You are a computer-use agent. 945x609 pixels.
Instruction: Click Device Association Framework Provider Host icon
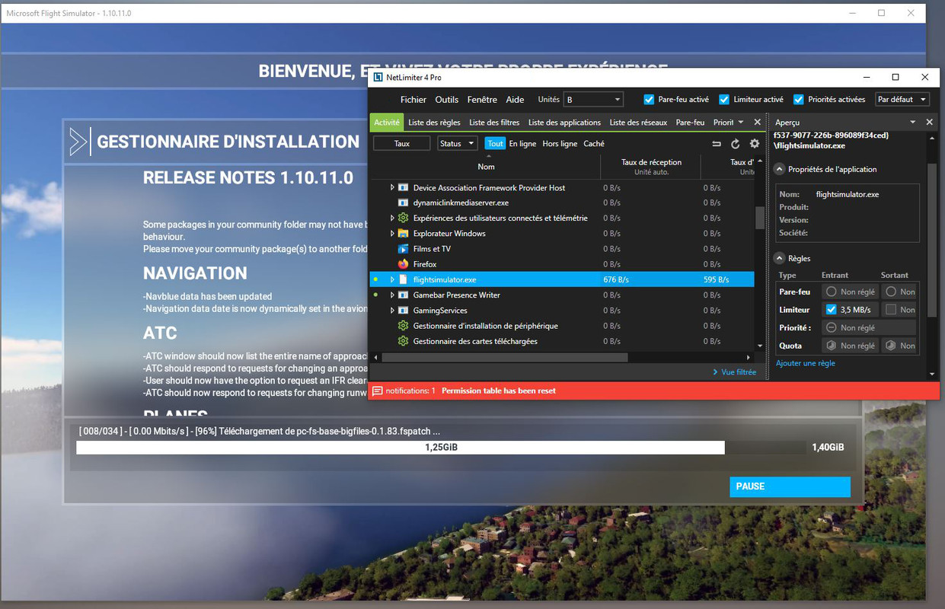pos(404,187)
